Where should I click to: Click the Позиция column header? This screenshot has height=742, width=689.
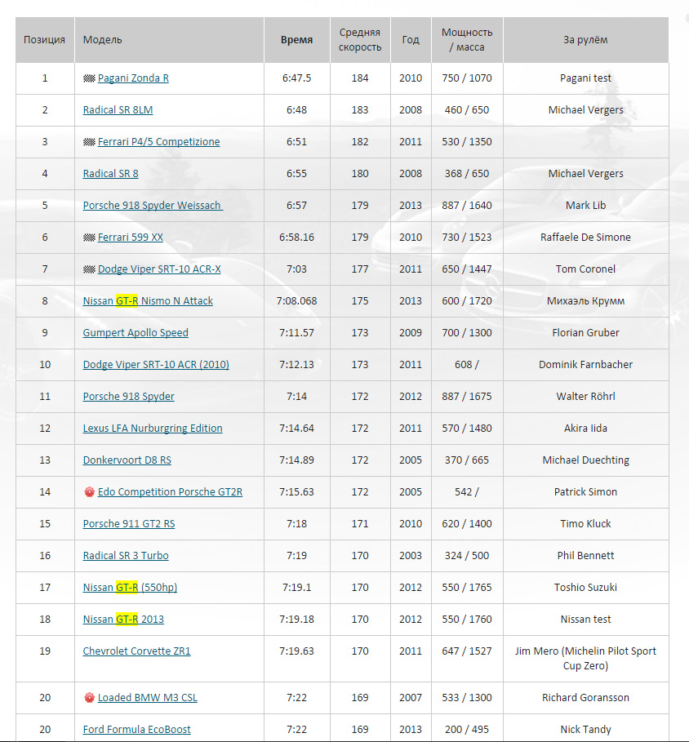[44, 40]
